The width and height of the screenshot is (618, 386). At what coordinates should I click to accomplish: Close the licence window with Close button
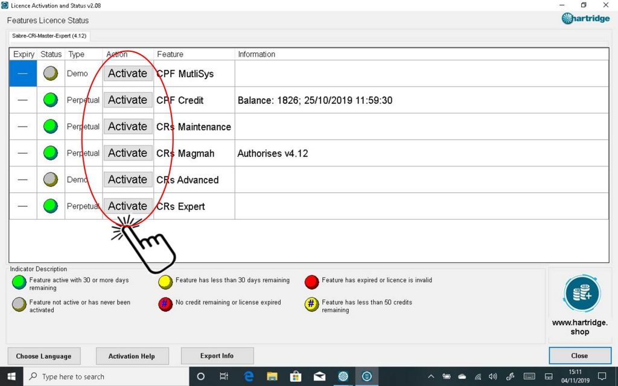[580, 356]
